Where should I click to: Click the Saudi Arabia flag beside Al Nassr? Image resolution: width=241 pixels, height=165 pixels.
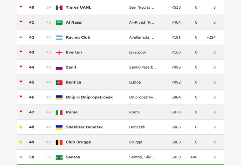click(x=59, y=23)
